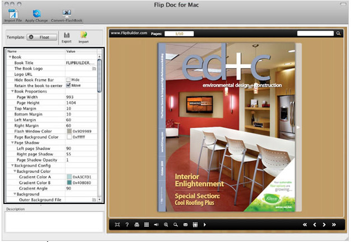Viewport: 351px width, 242px height.
Task: Click the book search text field
Action: tap(315, 34)
